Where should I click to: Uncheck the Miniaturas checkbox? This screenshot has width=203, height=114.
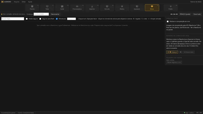[57, 19]
